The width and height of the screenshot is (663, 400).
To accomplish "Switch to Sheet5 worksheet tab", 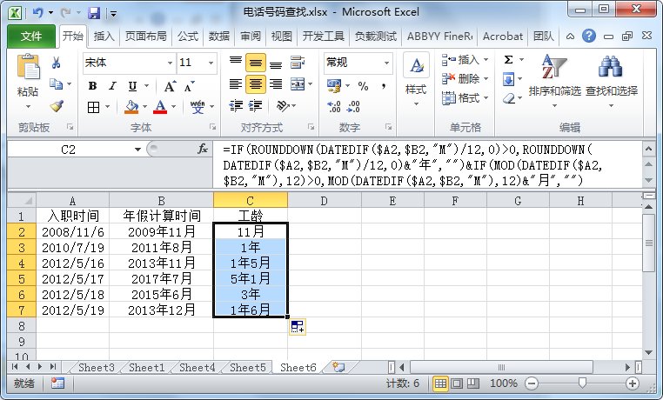I will pos(248,368).
